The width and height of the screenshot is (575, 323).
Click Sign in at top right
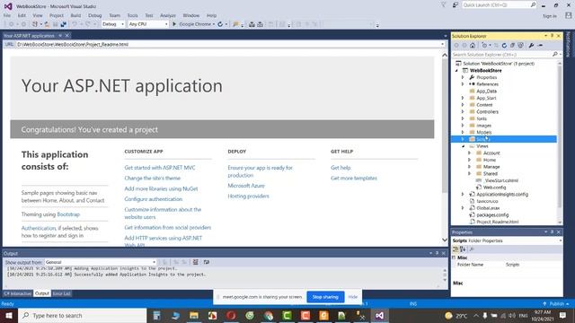[x=549, y=16]
